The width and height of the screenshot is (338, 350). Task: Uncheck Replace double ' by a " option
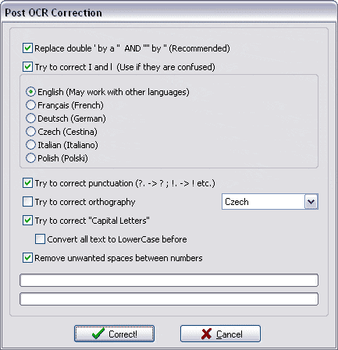tap(27, 48)
